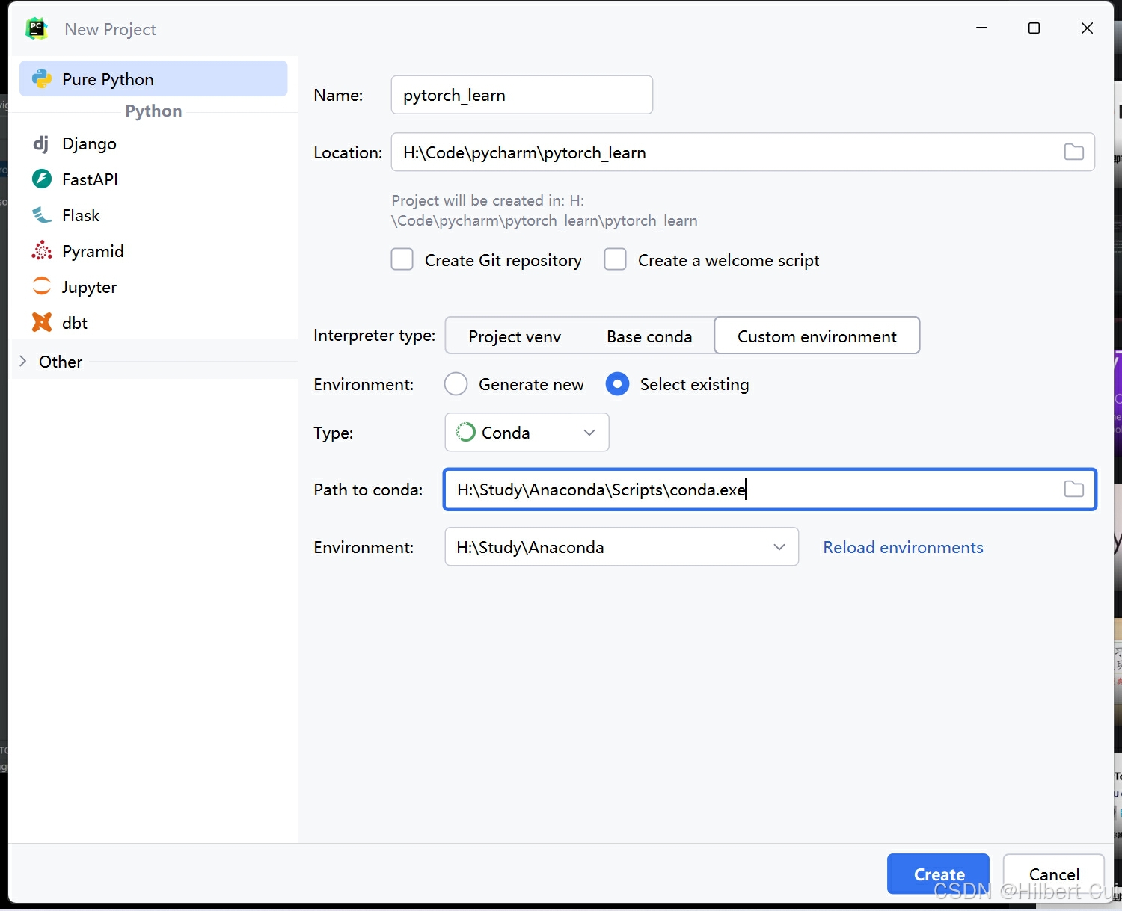Select Pyramid project type
The height and width of the screenshot is (911, 1122).
pyautogui.click(x=153, y=251)
